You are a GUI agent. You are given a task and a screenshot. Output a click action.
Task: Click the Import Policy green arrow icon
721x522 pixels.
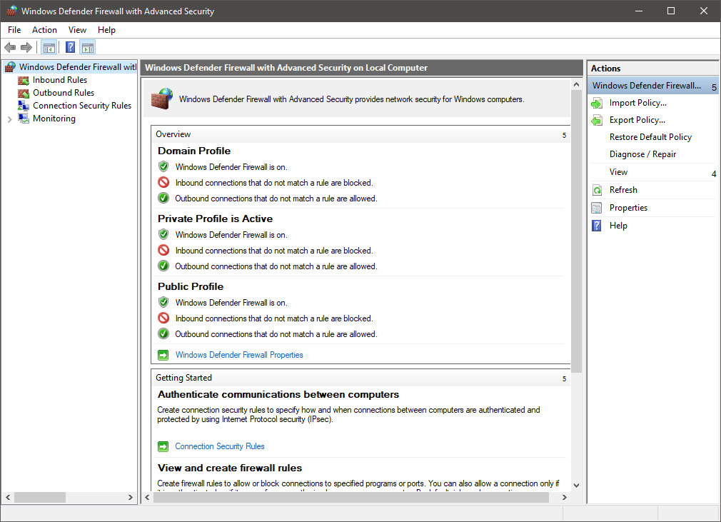click(597, 103)
